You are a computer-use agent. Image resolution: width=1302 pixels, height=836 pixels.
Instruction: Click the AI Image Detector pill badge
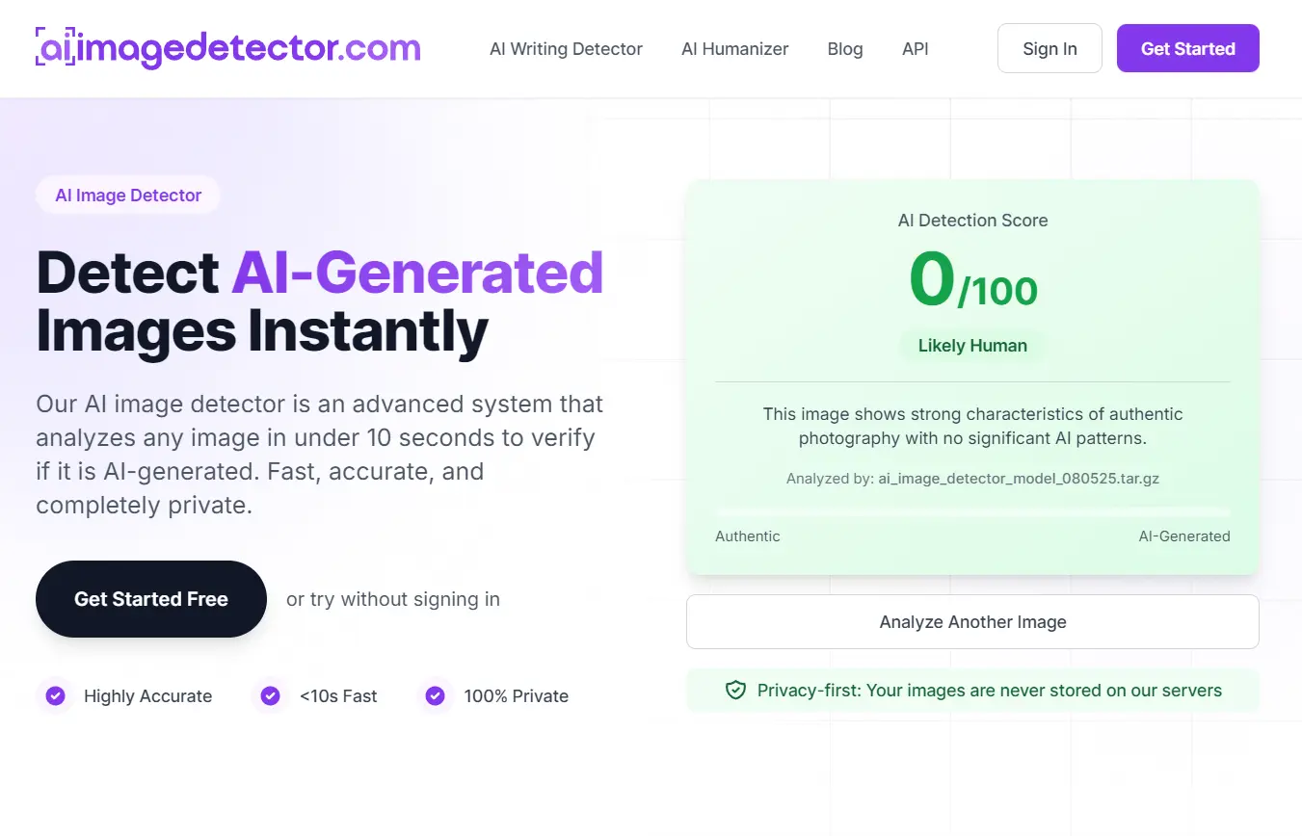128,195
